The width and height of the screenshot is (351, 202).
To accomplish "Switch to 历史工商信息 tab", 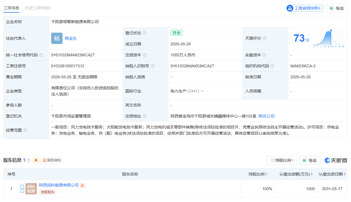I will coord(38,8).
